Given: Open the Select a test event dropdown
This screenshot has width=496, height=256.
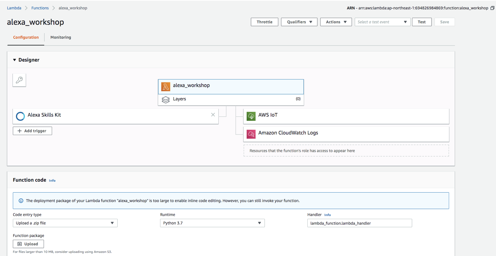Looking at the screenshot, I should pos(382,22).
